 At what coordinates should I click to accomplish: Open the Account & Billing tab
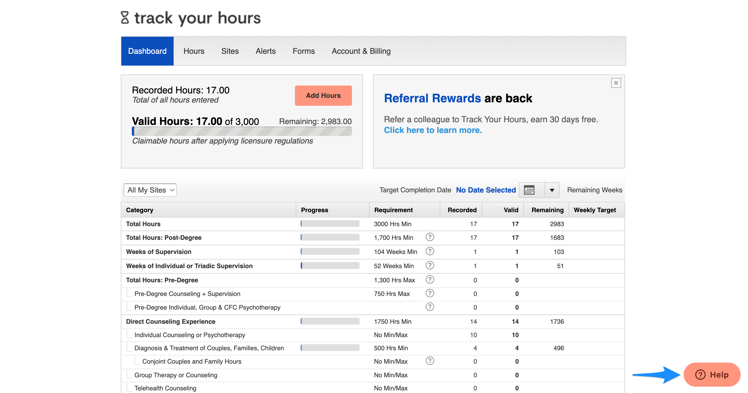[361, 51]
